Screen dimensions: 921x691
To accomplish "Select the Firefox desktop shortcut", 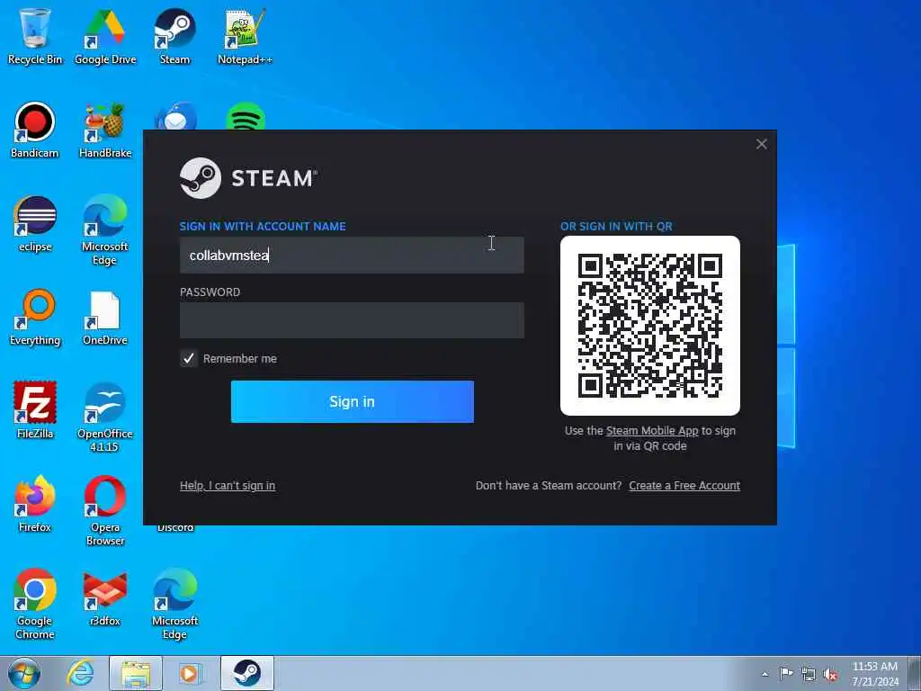I will (35, 504).
